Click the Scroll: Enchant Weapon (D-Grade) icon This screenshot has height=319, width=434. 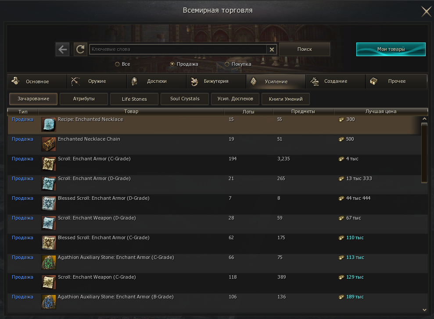(x=48, y=223)
